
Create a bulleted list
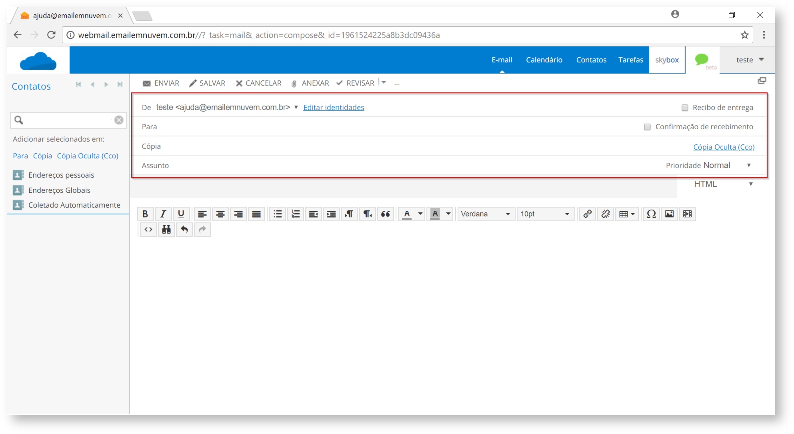pyautogui.click(x=277, y=214)
